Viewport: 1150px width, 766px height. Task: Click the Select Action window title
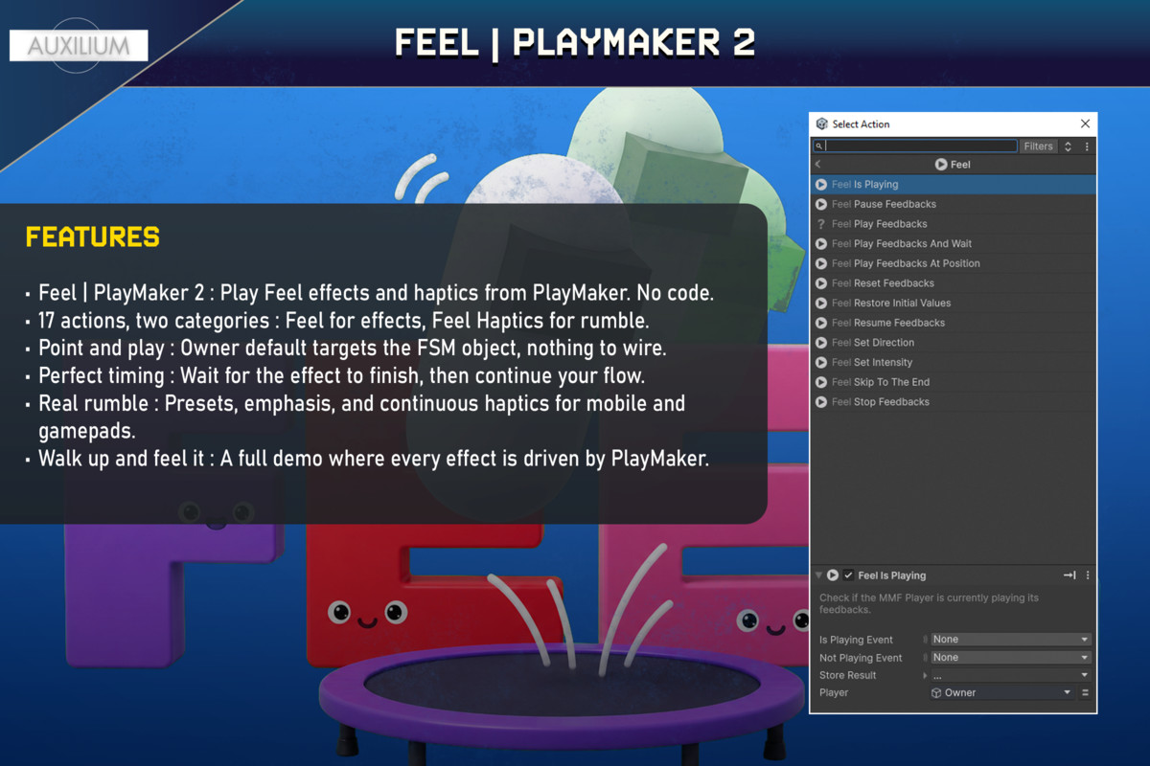(x=861, y=124)
